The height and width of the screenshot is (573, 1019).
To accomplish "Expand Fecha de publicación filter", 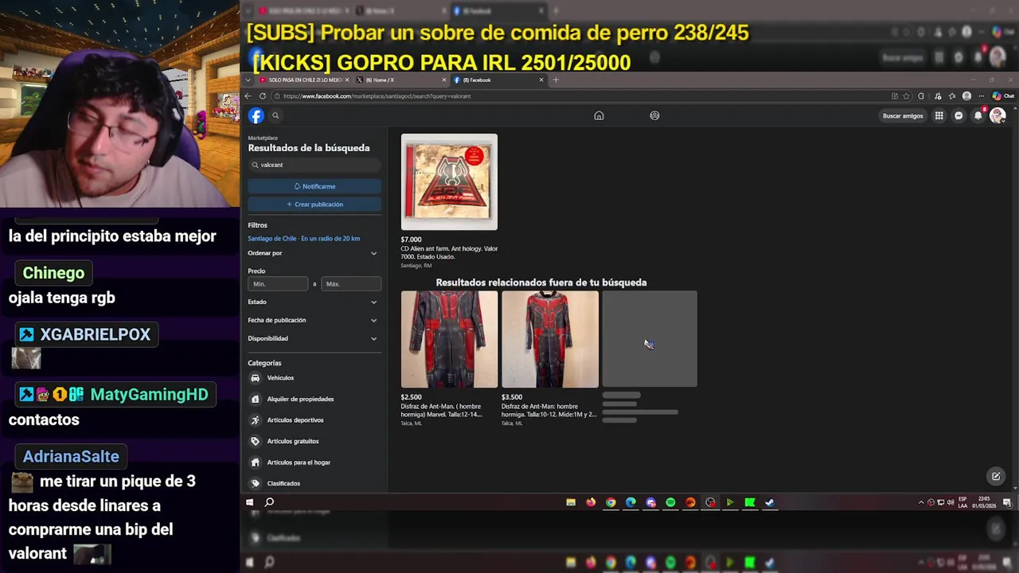I will (314, 320).
